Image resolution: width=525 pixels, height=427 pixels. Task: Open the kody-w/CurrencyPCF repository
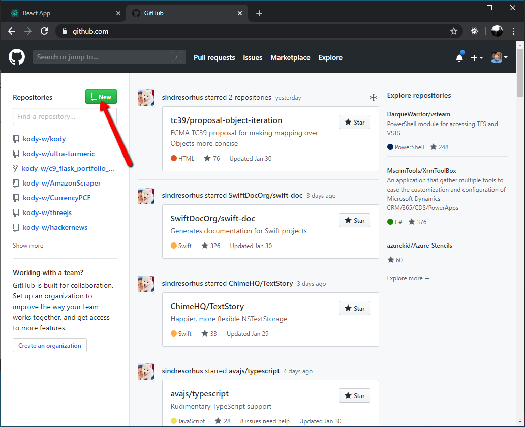pyautogui.click(x=57, y=198)
